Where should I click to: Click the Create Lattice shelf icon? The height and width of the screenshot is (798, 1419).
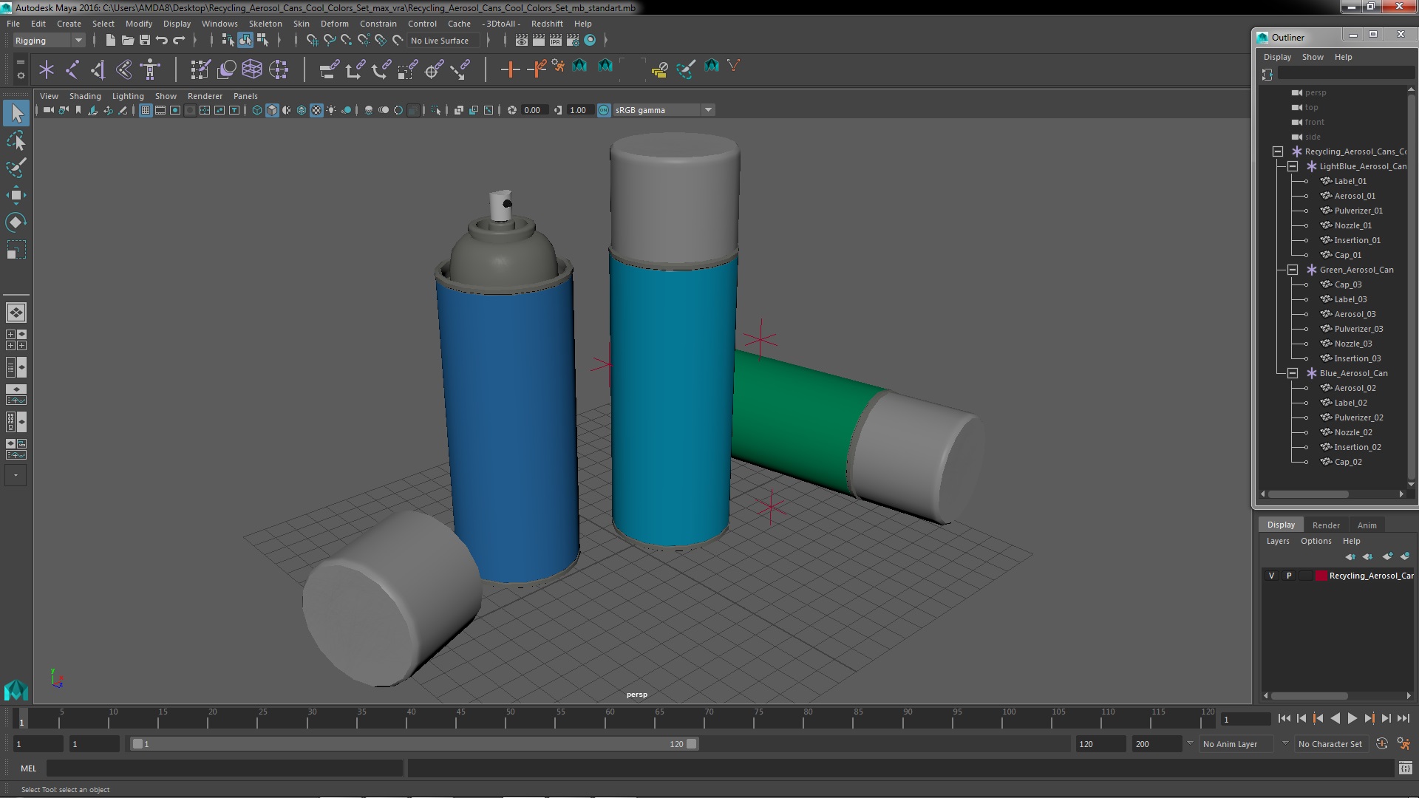coord(252,69)
